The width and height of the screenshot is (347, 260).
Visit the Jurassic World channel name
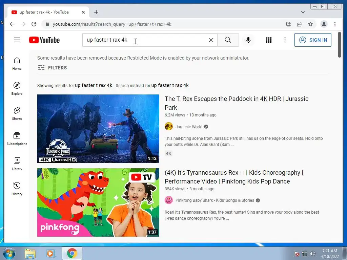click(189, 127)
